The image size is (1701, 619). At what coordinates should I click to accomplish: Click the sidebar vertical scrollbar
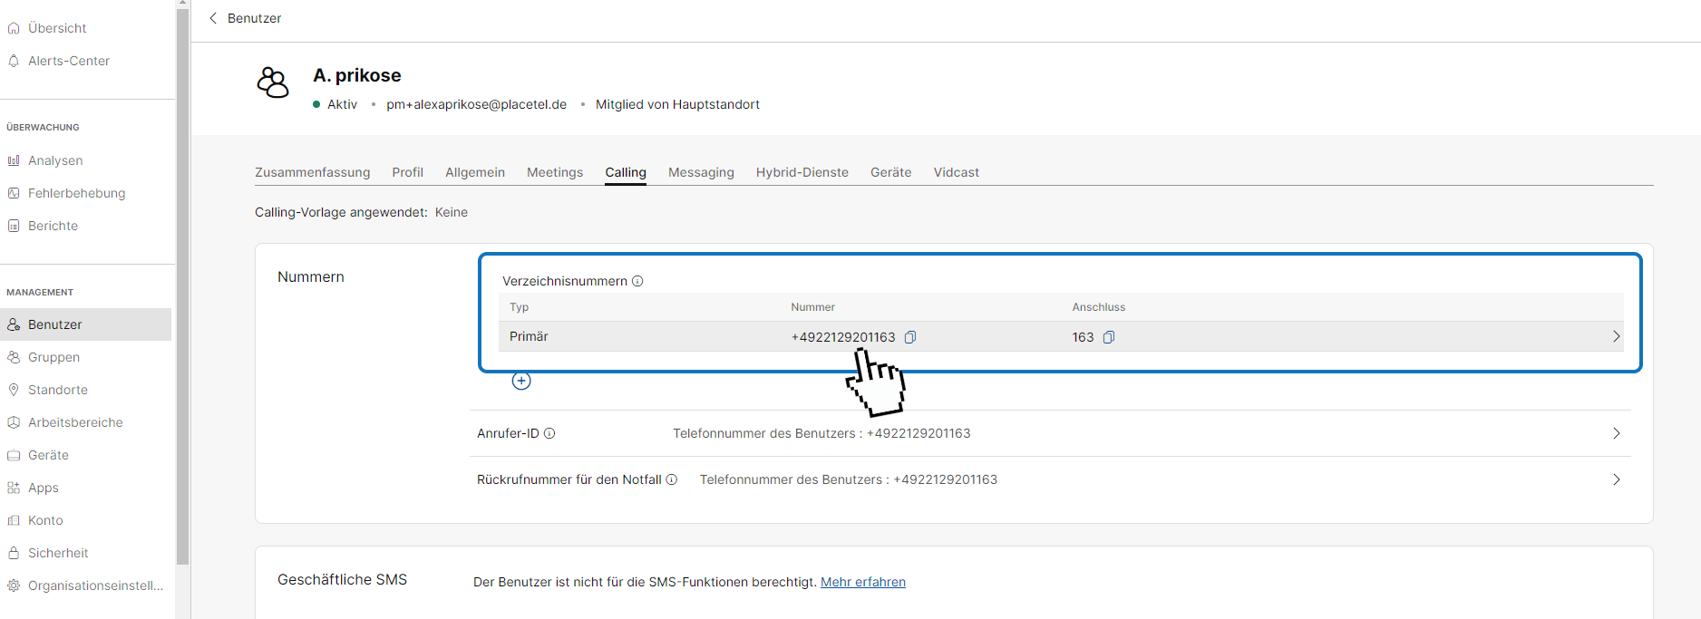pyautogui.click(x=183, y=286)
